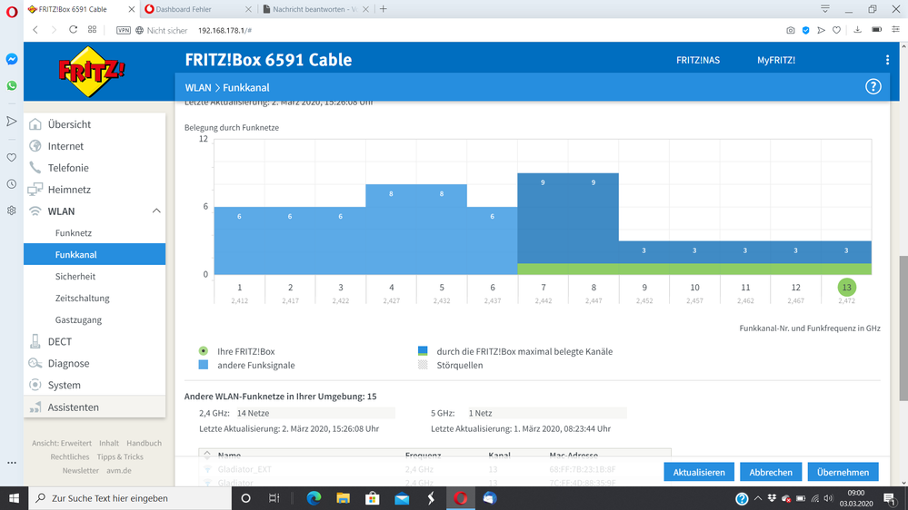908x510 pixels.
Task: Open Opera sidebar history clock
Action: (12, 184)
